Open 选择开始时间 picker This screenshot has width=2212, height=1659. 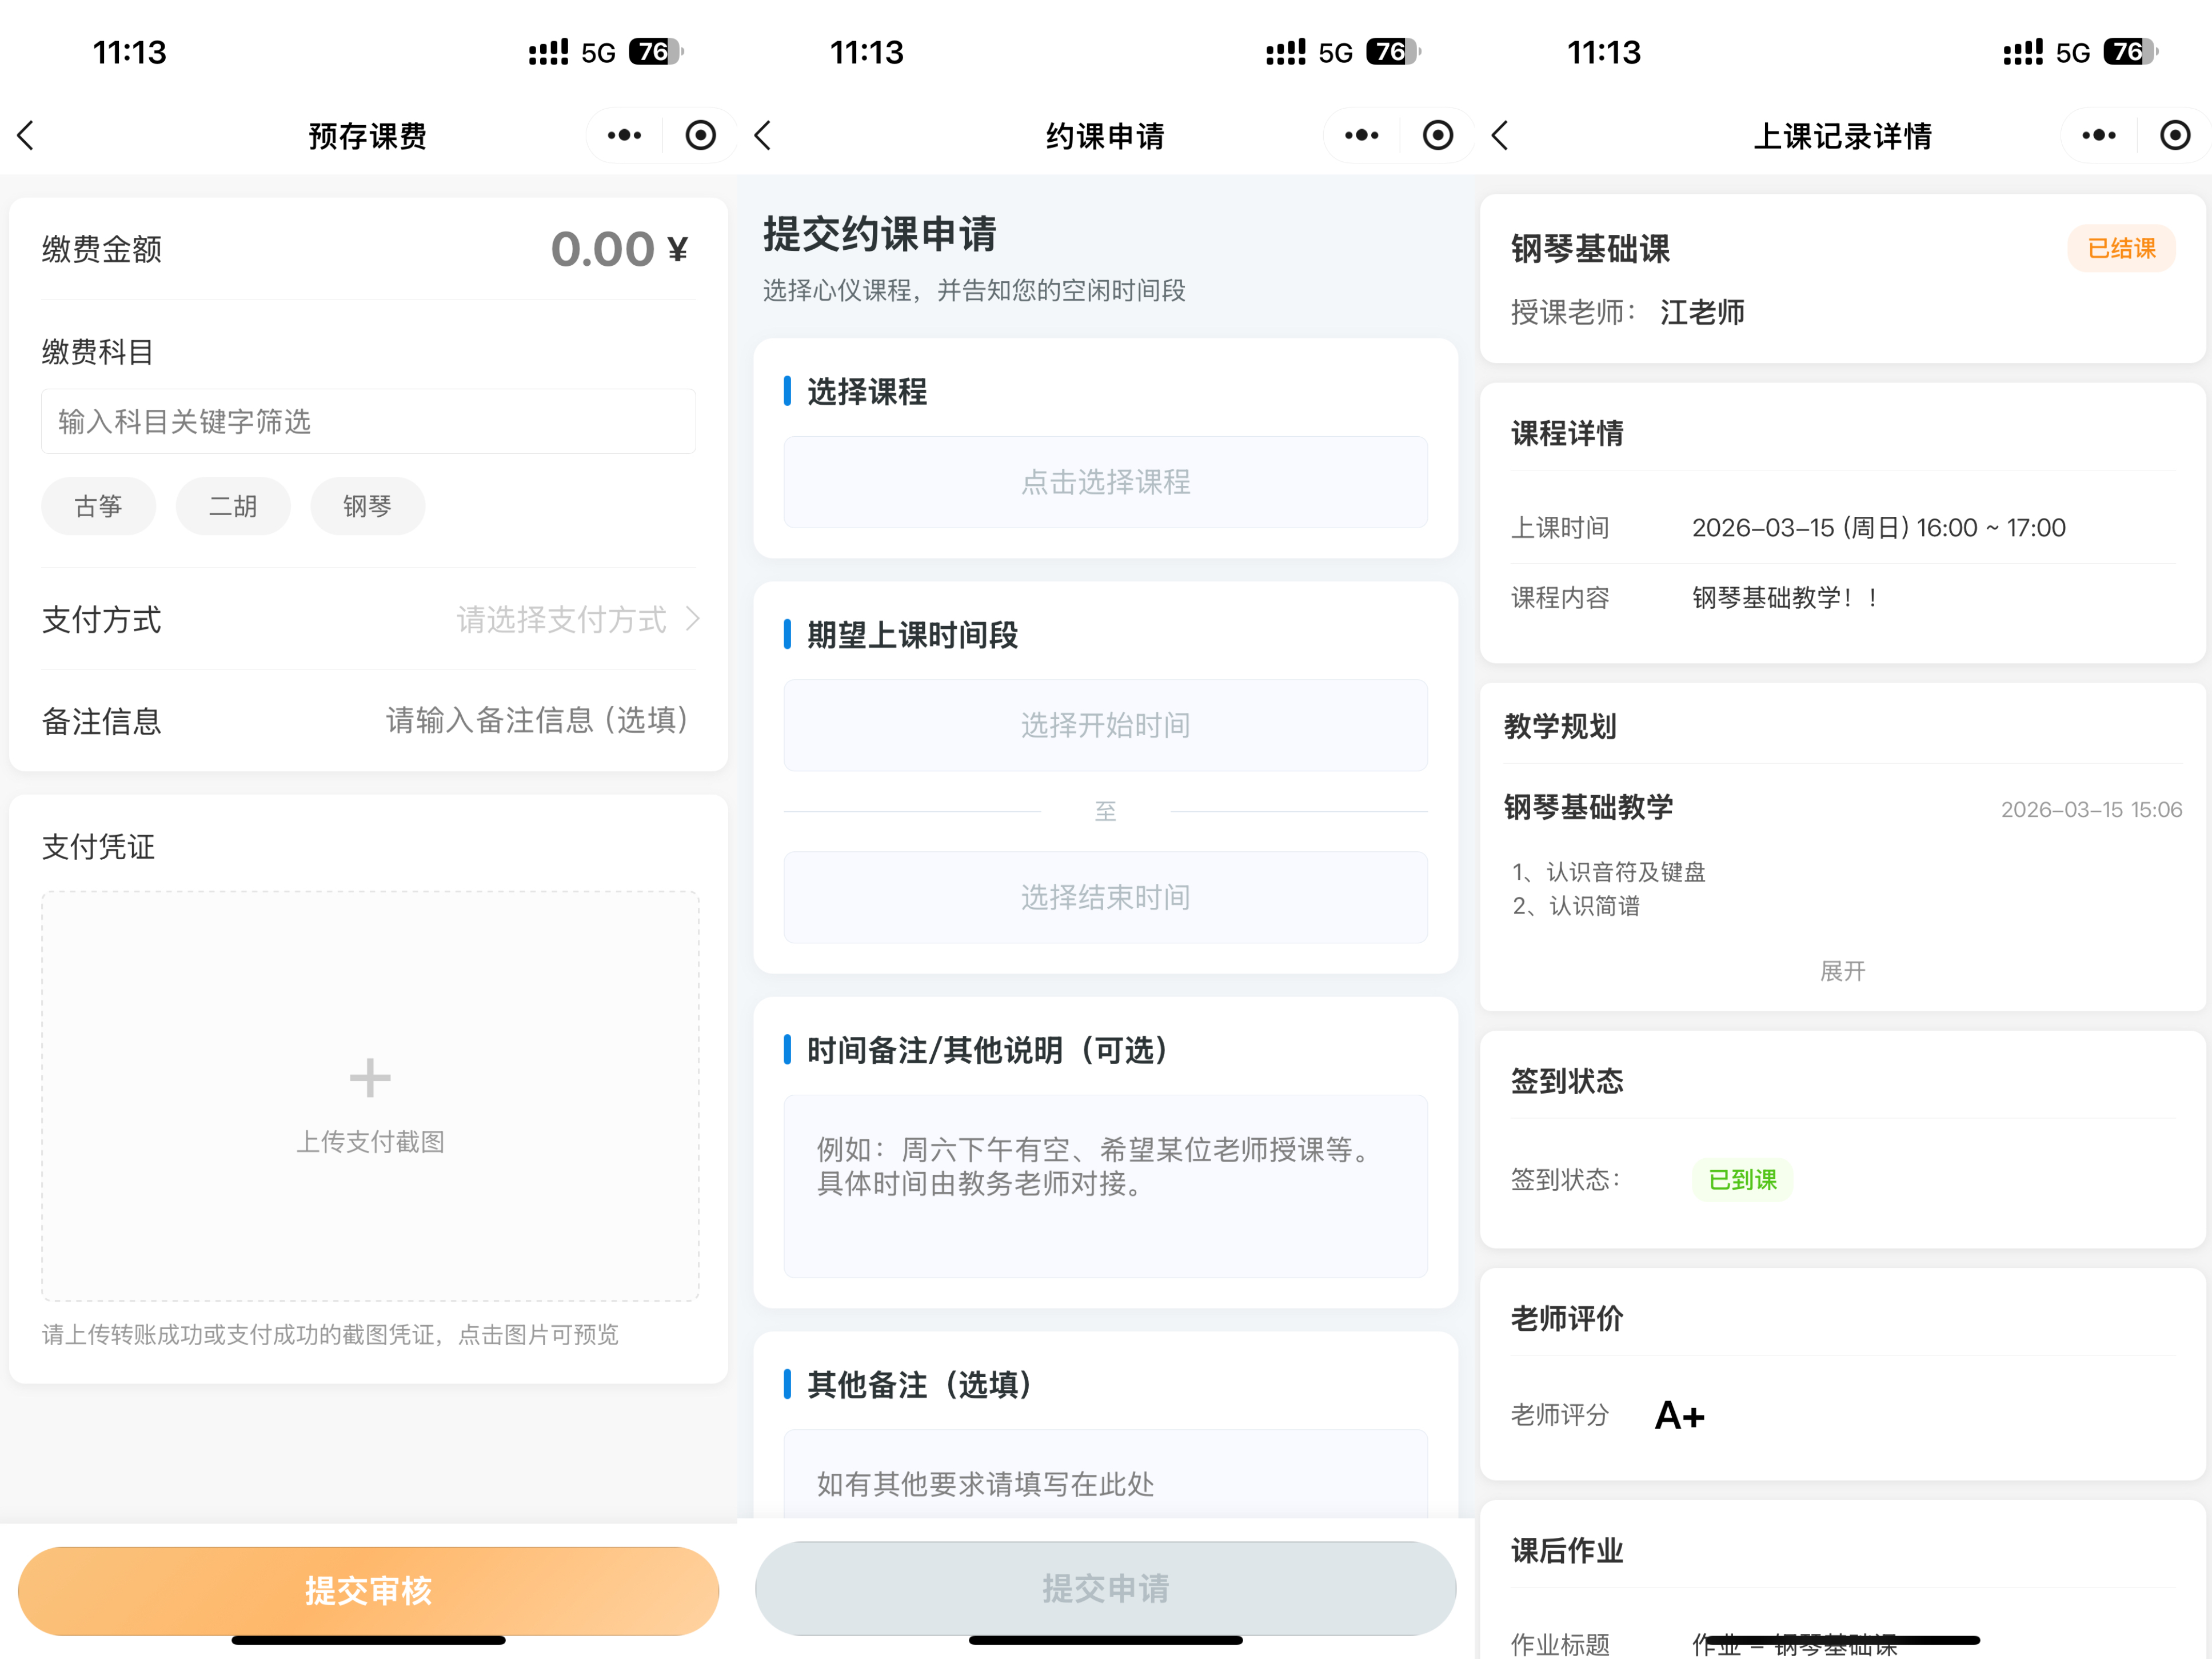pos(1105,725)
